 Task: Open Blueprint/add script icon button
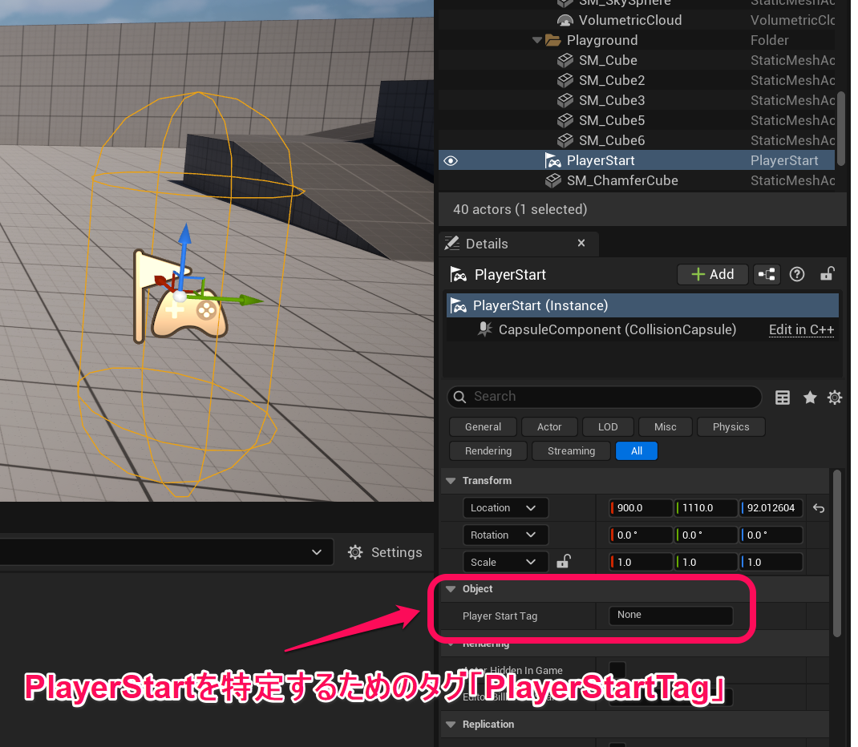pyautogui.click(x=767, y=275)
